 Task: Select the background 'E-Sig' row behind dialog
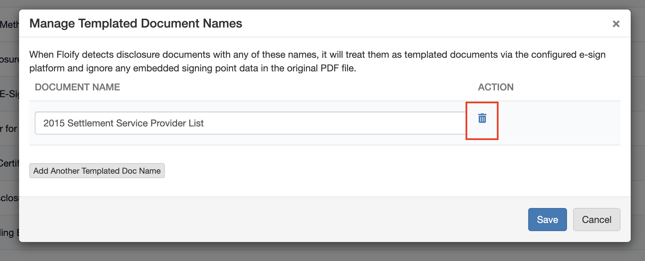(x=9, y=94)
